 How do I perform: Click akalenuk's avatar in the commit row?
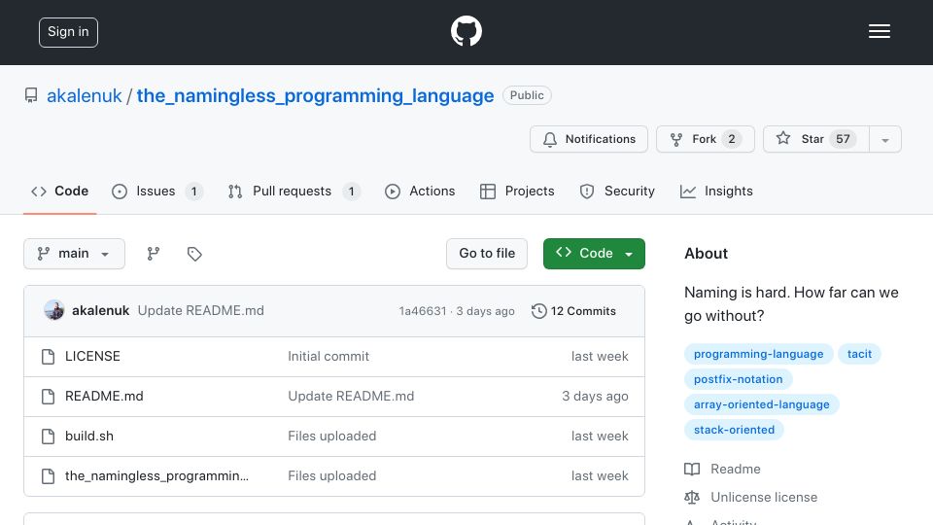click(54, 311)
